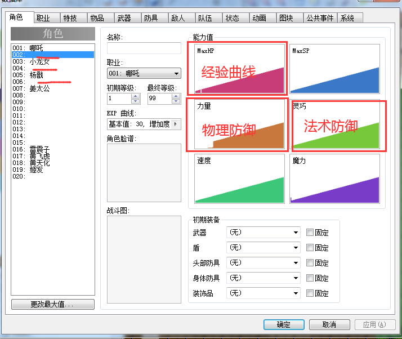Tick 固定 checkbox for 盾
Image resolution: width=402 pixels, height=339 pixels.
pyautogui.click(x=310, y=248)
